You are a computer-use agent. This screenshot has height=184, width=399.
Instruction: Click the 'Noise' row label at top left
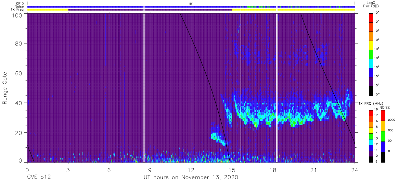pos(19,6)
